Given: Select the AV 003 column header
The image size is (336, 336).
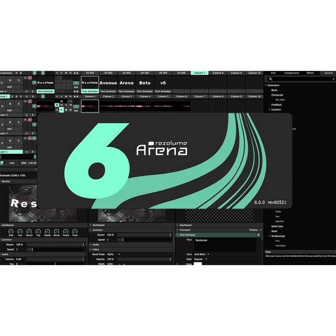Looking at the screenshot, I should click(127, 73).
